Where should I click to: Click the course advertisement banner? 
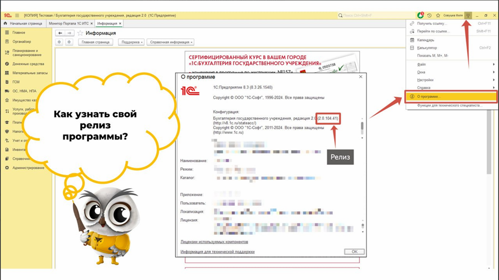click(x=272, y=62)
